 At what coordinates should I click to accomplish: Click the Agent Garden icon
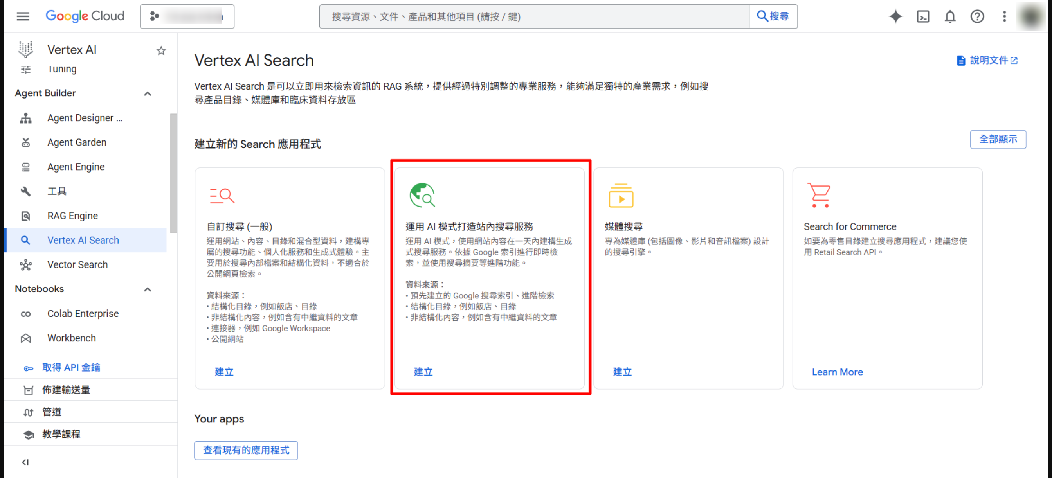[26, 142]
